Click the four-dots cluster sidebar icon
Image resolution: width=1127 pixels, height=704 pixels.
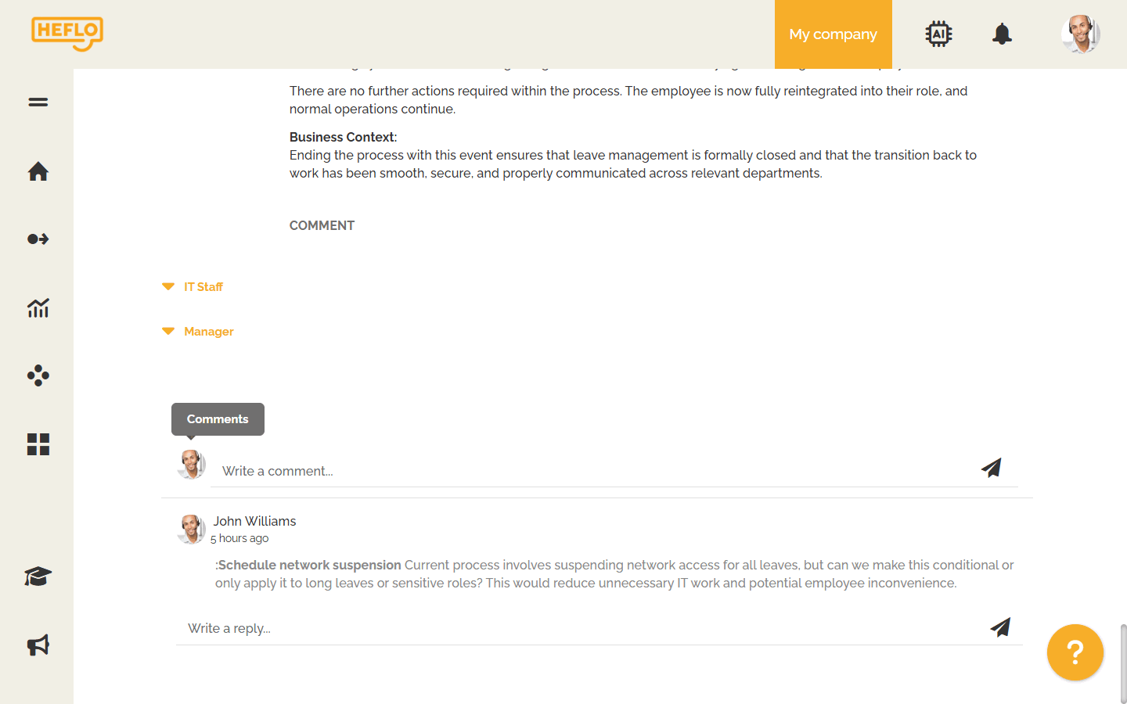pos(38,376)
